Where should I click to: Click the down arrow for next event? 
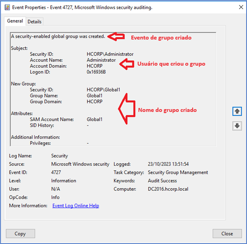[237, 126]
